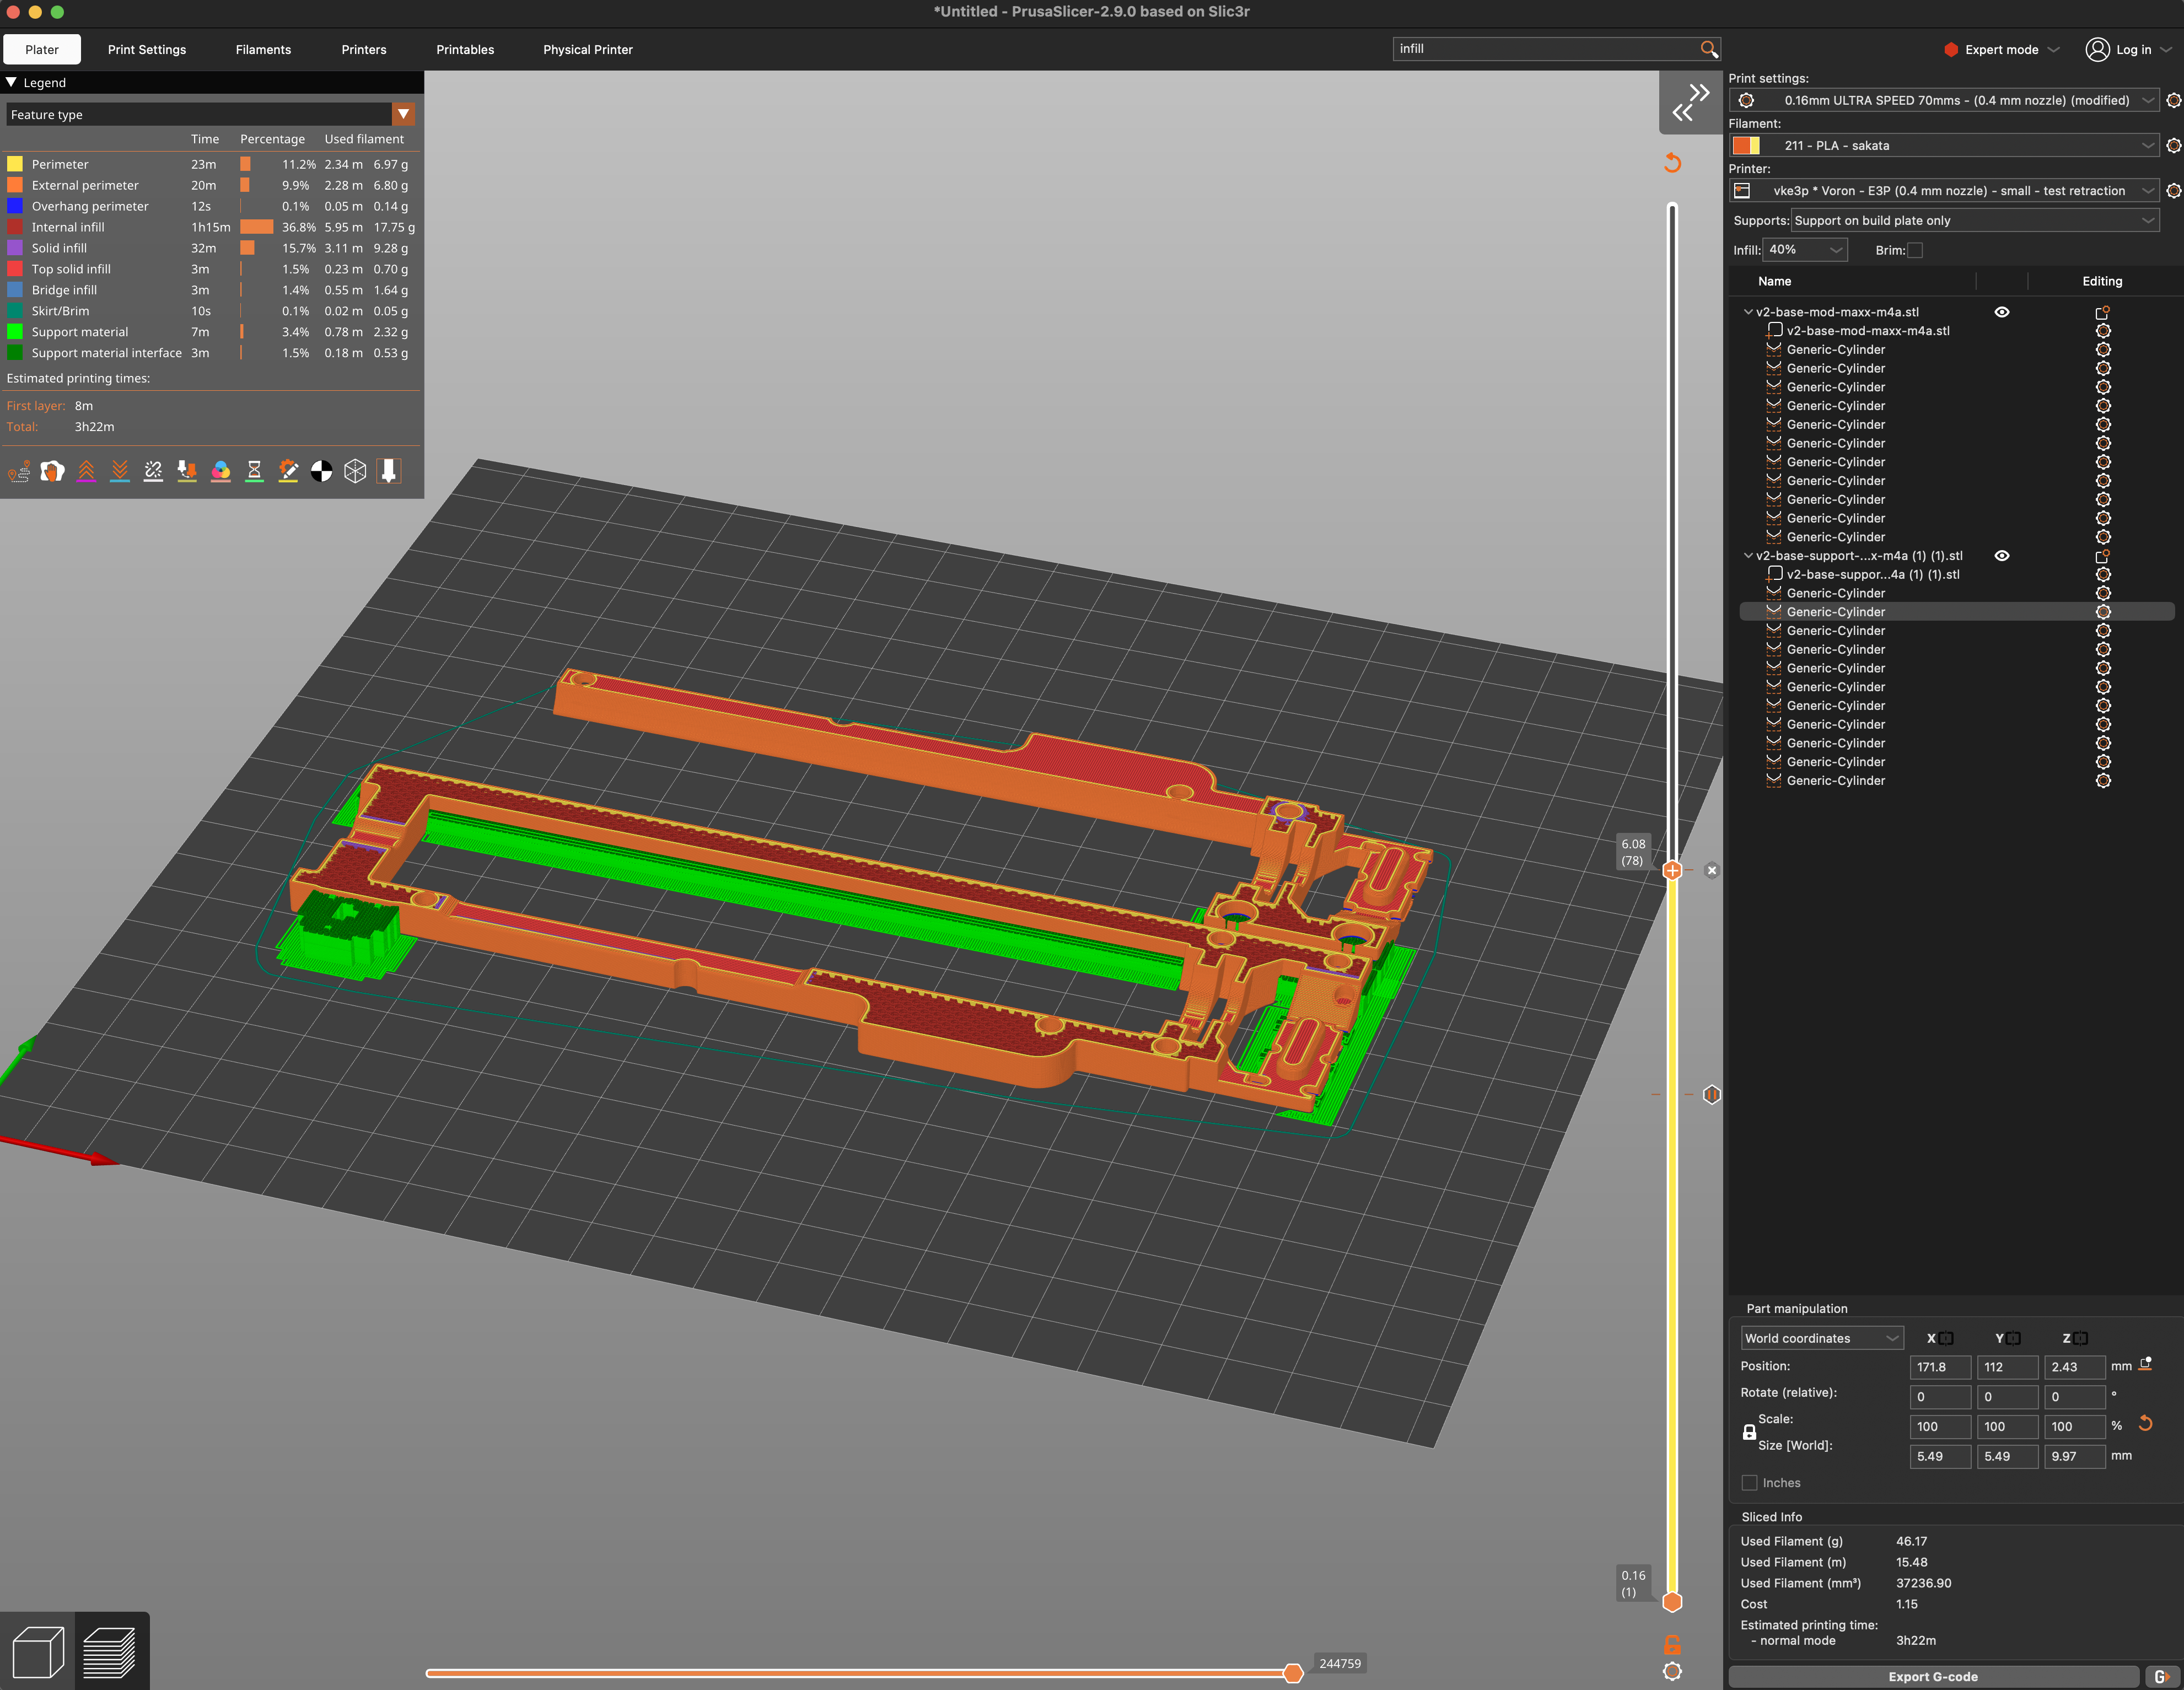The width and height of the screenshot is (2184, 1690).
Task: Switch to the Filaments tab
Action: click(263, 49)
